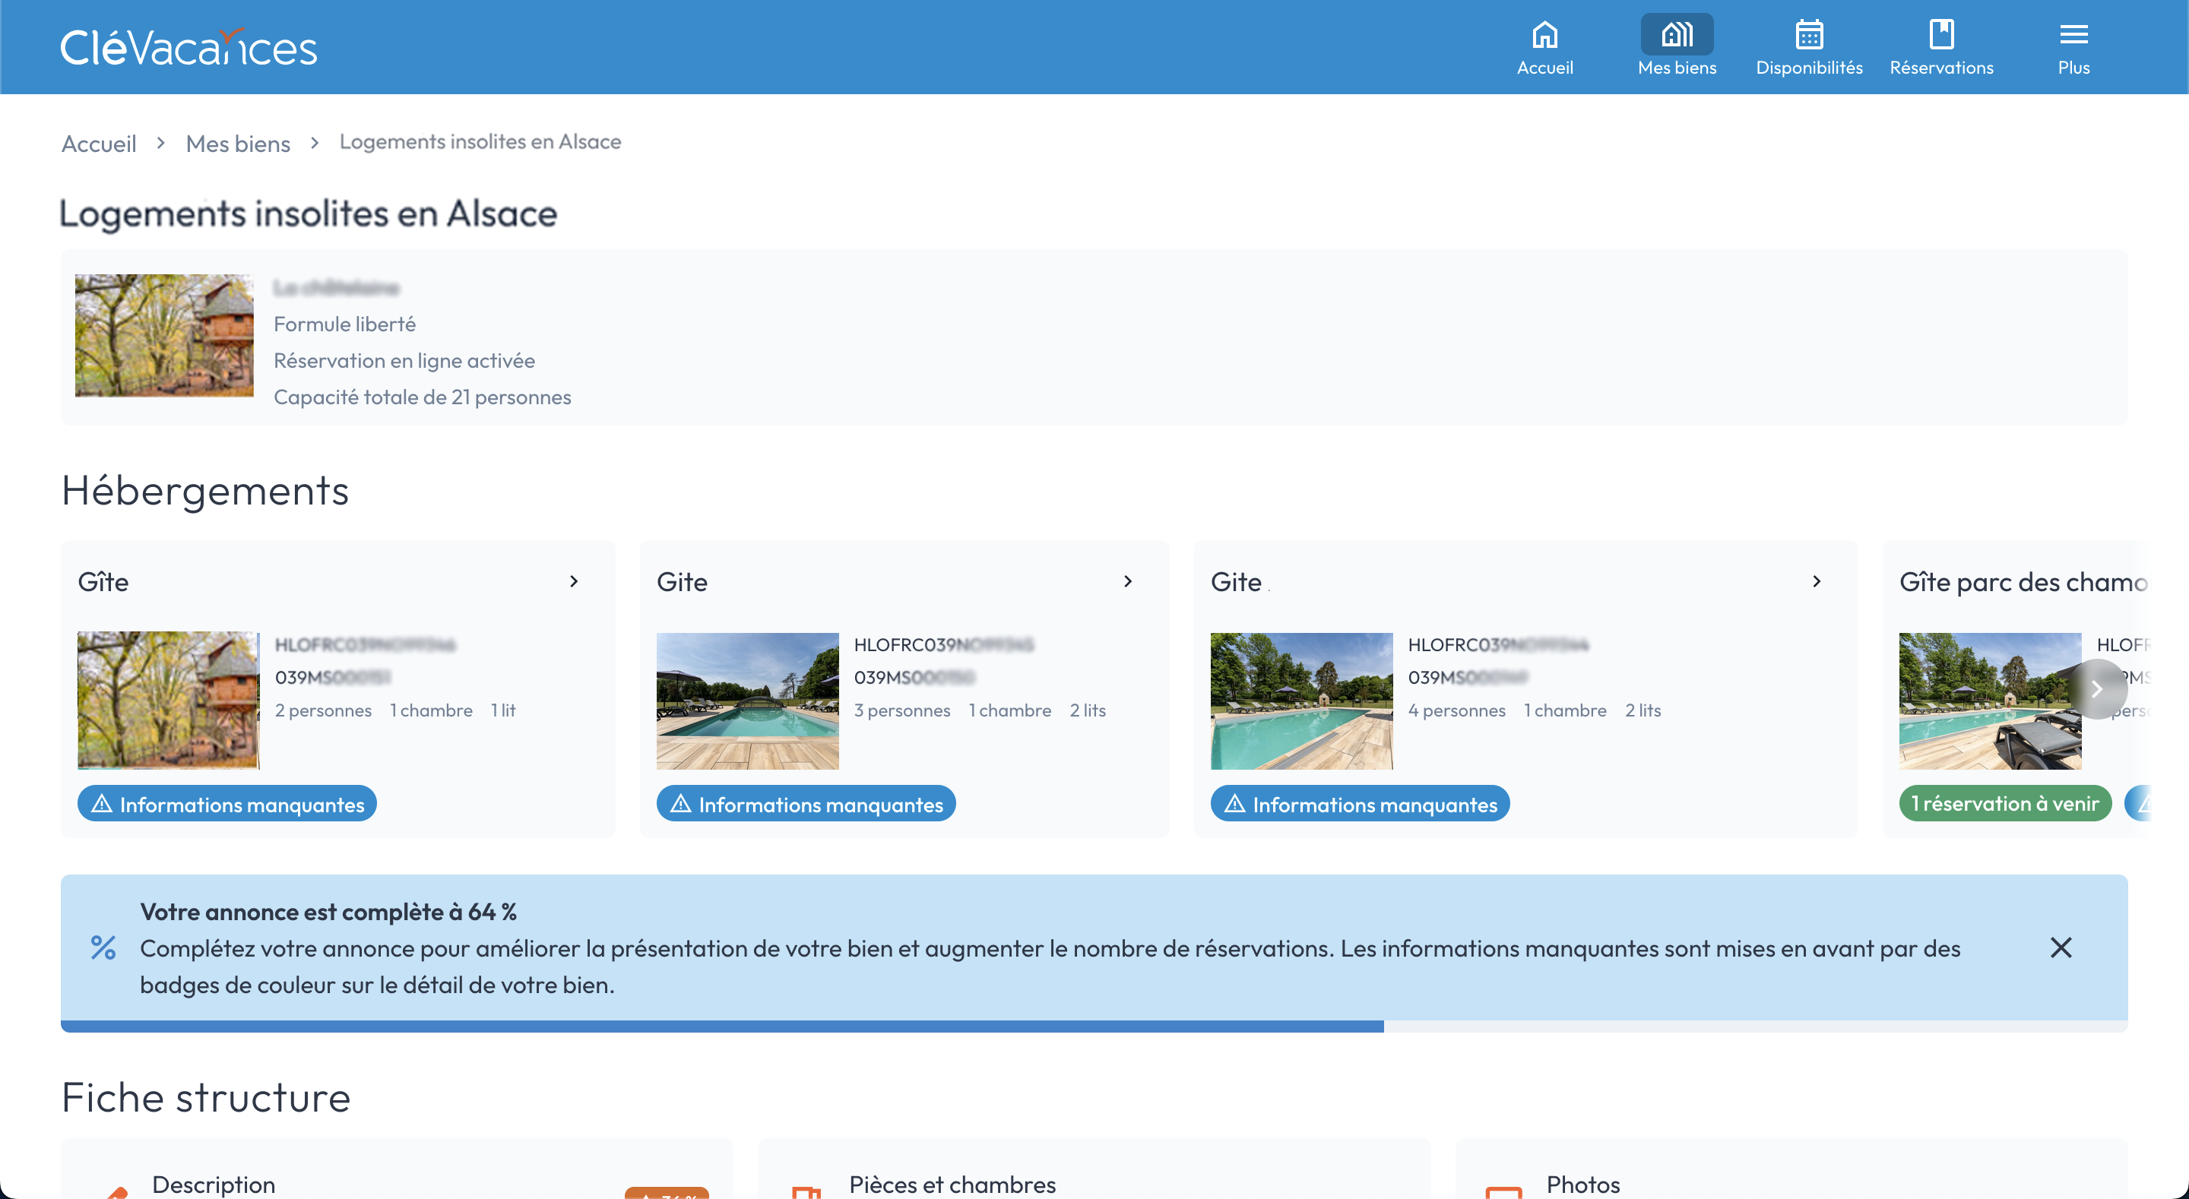This screenshot has width=2189, height=1199.
Task: Click Informations manquantes button on first Gîte
Action: (x=227, y=802)
